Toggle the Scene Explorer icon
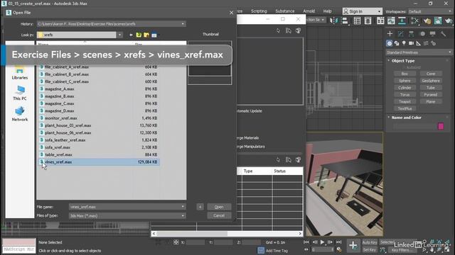Viewport: 455px width, 255px height. pyautogui.click(x=357, y=21)
